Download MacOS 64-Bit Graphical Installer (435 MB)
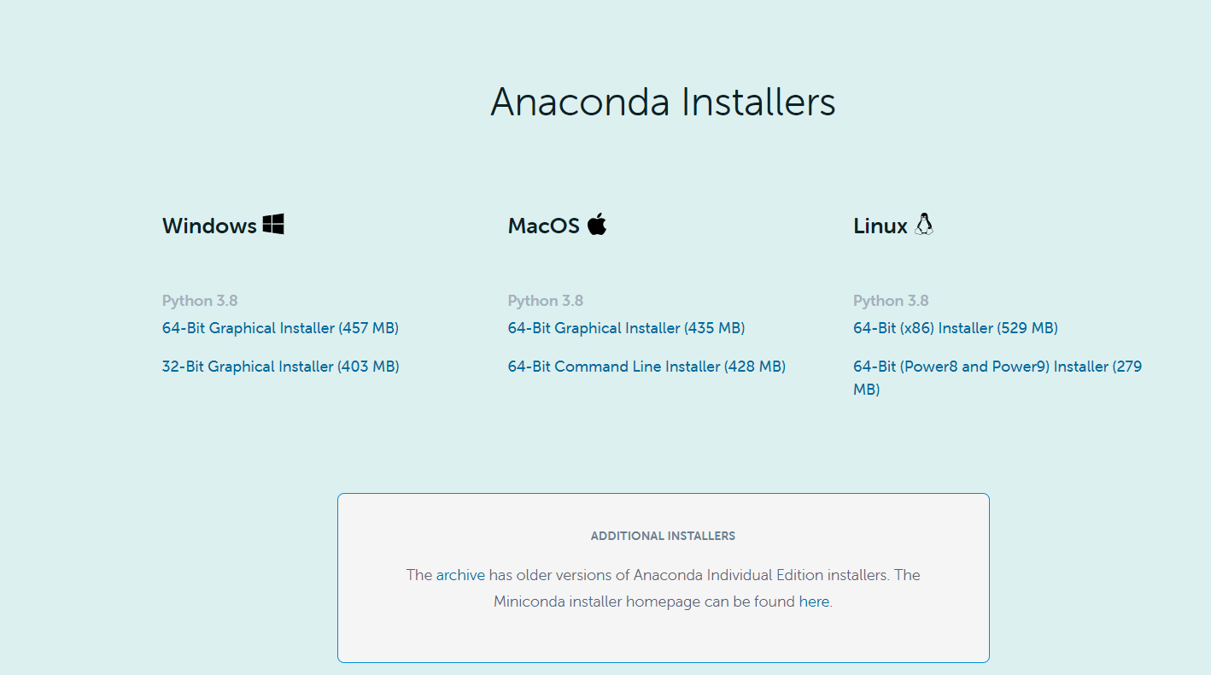The width and height of the screenshot is (1211, 675). [626, 328]
